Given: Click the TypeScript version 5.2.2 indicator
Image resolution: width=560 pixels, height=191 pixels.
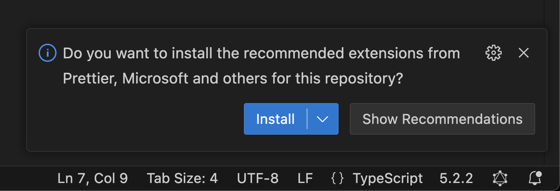Looking at the screenshot, I should click(x=456, y=178).
